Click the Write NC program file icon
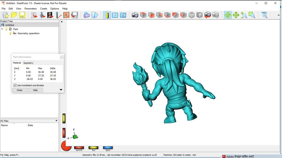The width and height of the screenshot is (282, 158). pos(74,15)
